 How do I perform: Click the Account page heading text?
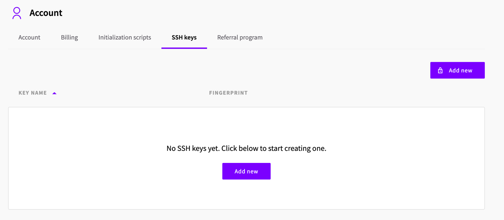click(x=46, y=13)
